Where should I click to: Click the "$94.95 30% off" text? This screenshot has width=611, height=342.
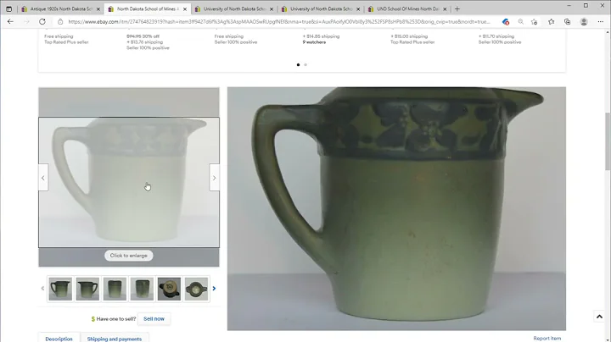143,36
